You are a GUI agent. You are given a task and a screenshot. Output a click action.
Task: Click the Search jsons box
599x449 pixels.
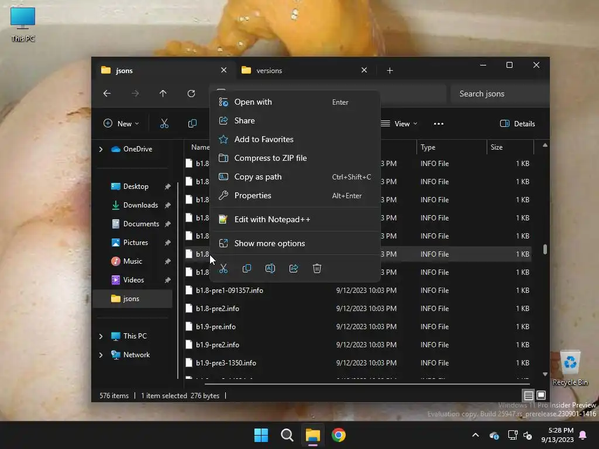coord(499,94)
